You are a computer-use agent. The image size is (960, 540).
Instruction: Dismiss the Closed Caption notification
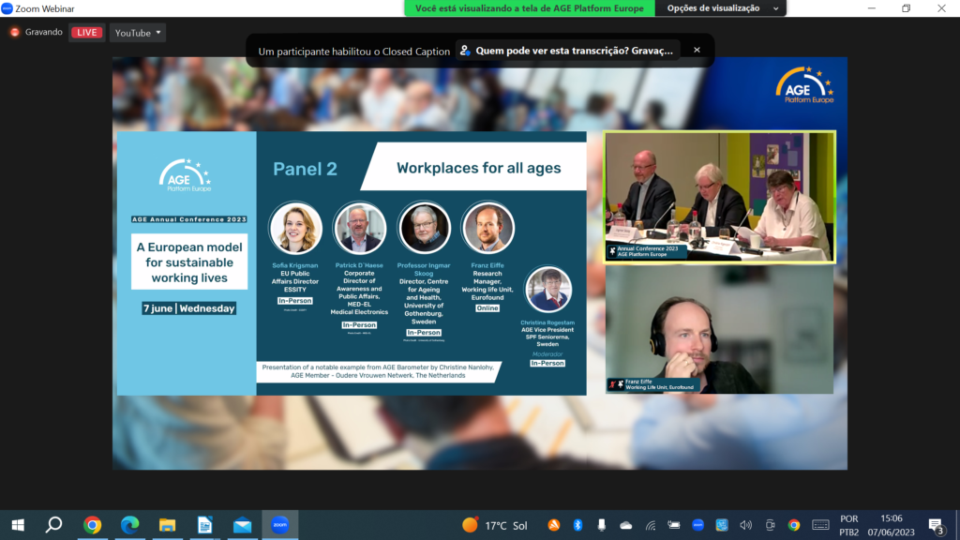pyautogui.click(x=697, y=51)
